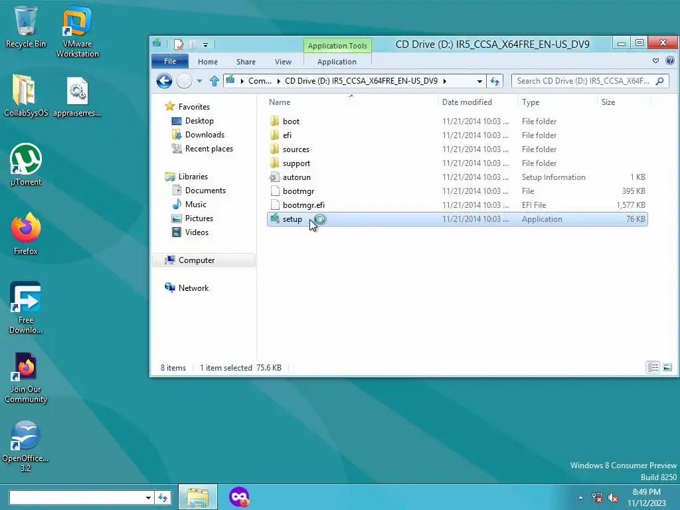
Task: Switch to Details view icon in status bar
Action: pyautogui.click(x=653, y=367)
